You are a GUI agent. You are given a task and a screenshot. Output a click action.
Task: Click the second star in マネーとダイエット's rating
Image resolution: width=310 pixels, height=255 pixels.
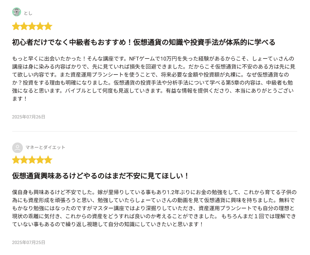point(24,160)
